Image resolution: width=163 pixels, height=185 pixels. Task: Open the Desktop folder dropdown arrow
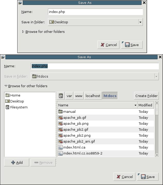pos(140,22)
